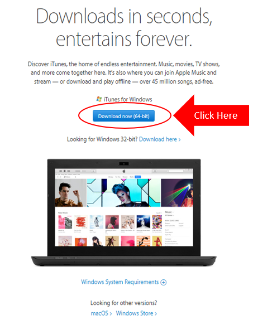Click the iTunes search field
Viewport: 253px width, 320px height.
(x=175, y=171)
